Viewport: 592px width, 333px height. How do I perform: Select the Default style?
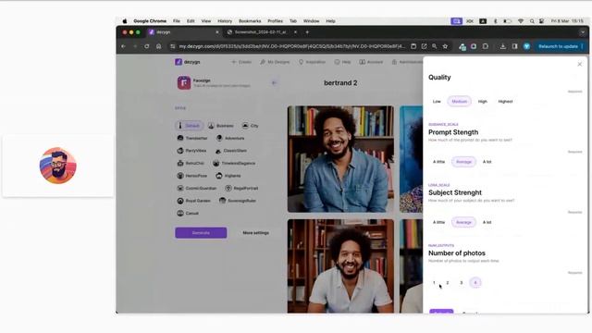189,126
